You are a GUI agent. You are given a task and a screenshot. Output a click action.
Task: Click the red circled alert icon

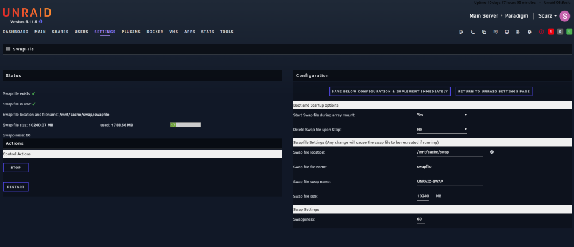coord(541,32)
